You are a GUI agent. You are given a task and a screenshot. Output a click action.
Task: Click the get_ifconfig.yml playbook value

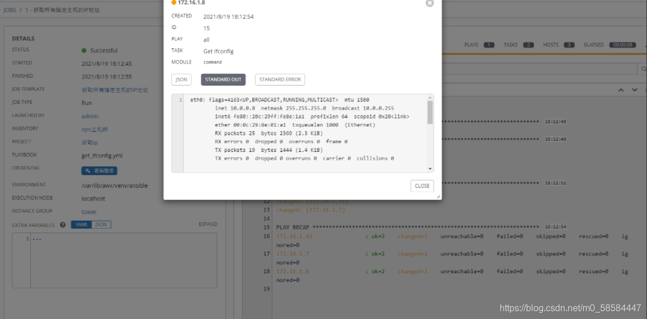pos(102,156)
